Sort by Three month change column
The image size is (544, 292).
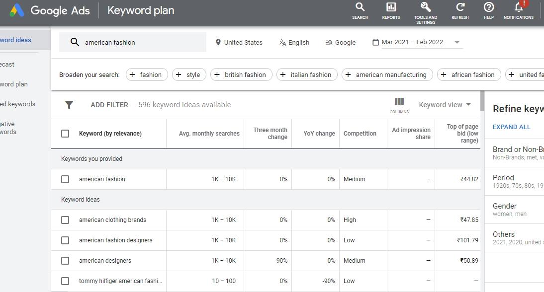pyautogui.click(x=270, y=134)
